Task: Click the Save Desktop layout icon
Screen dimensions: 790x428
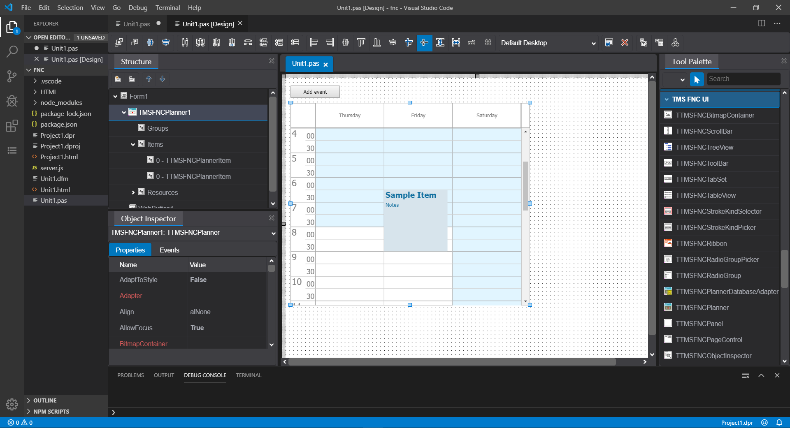Action: [609, 42]
